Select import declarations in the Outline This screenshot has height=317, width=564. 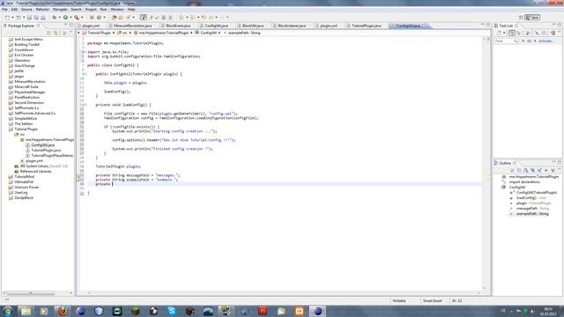click(x=524, y=182)
